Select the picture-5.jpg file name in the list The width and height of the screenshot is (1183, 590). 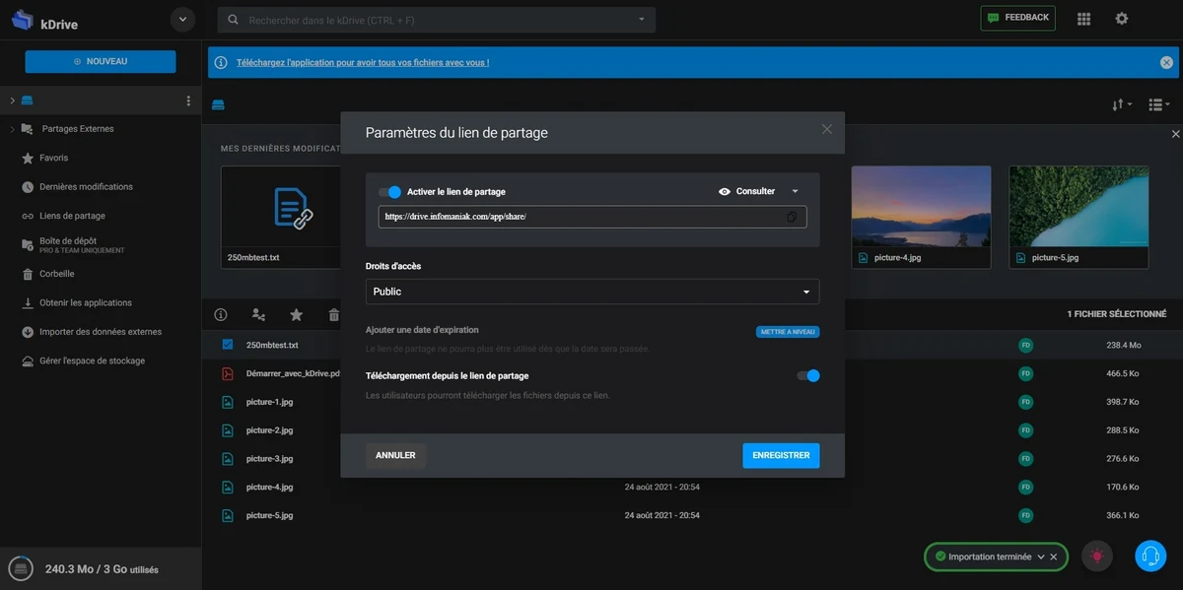(269, 515)
